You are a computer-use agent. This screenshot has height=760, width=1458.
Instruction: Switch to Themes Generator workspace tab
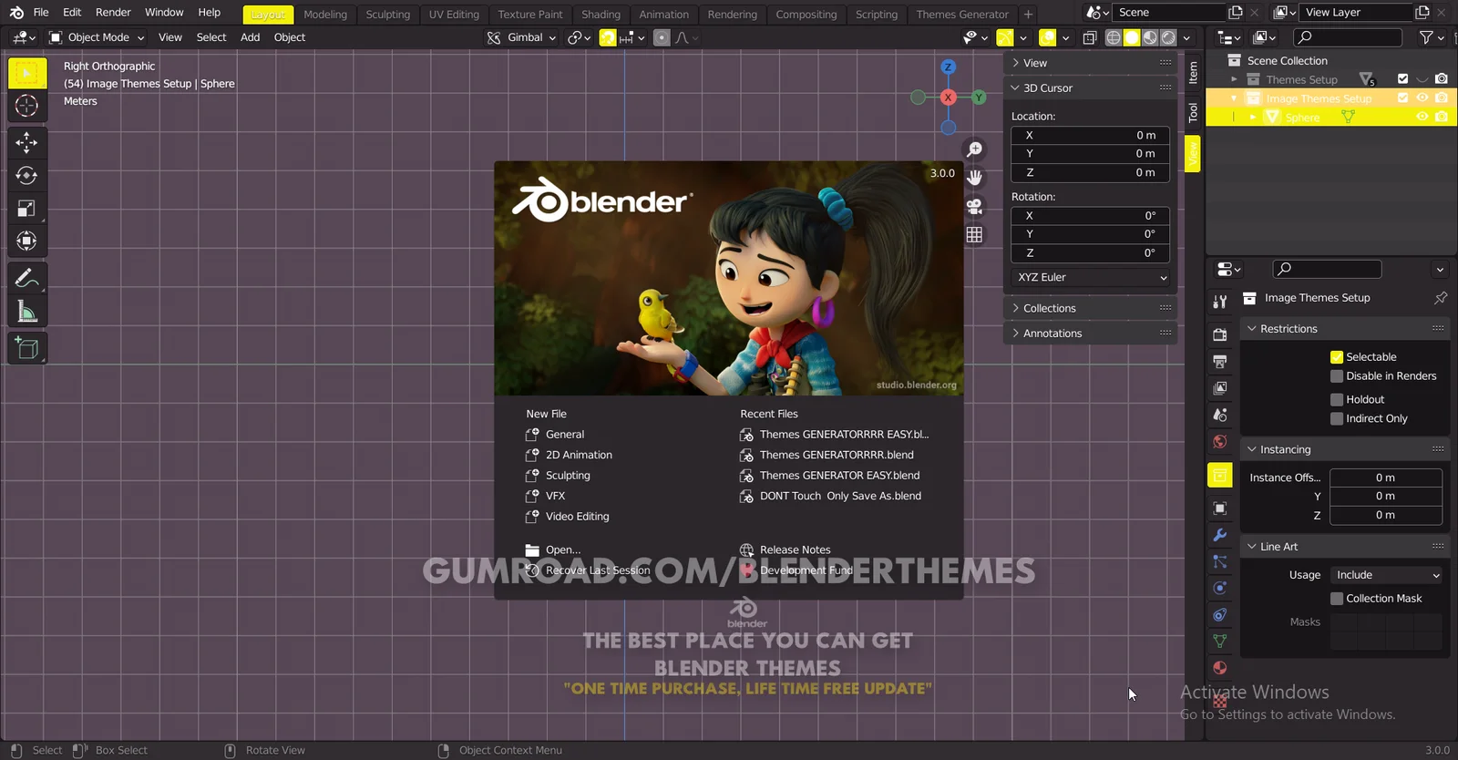point(962,15)
